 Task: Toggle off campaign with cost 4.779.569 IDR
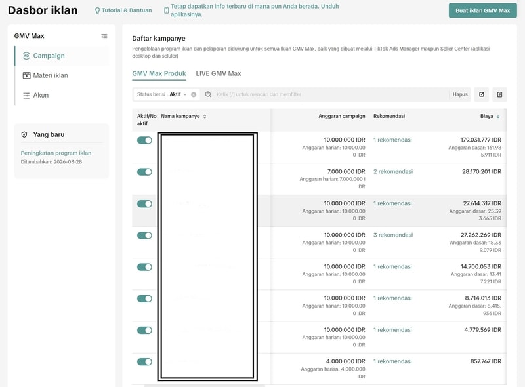[144, 331]
